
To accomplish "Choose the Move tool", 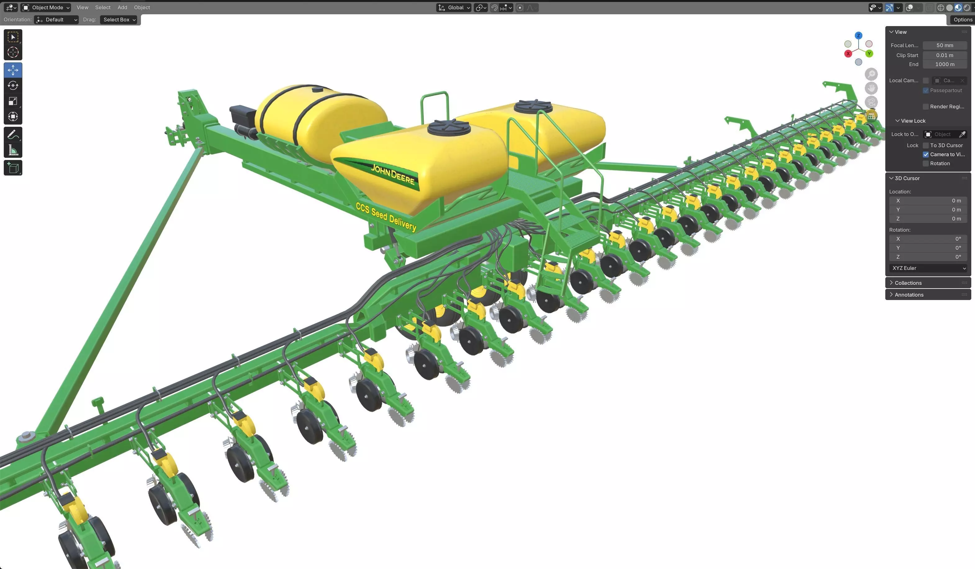I will (x=13, y=70).
